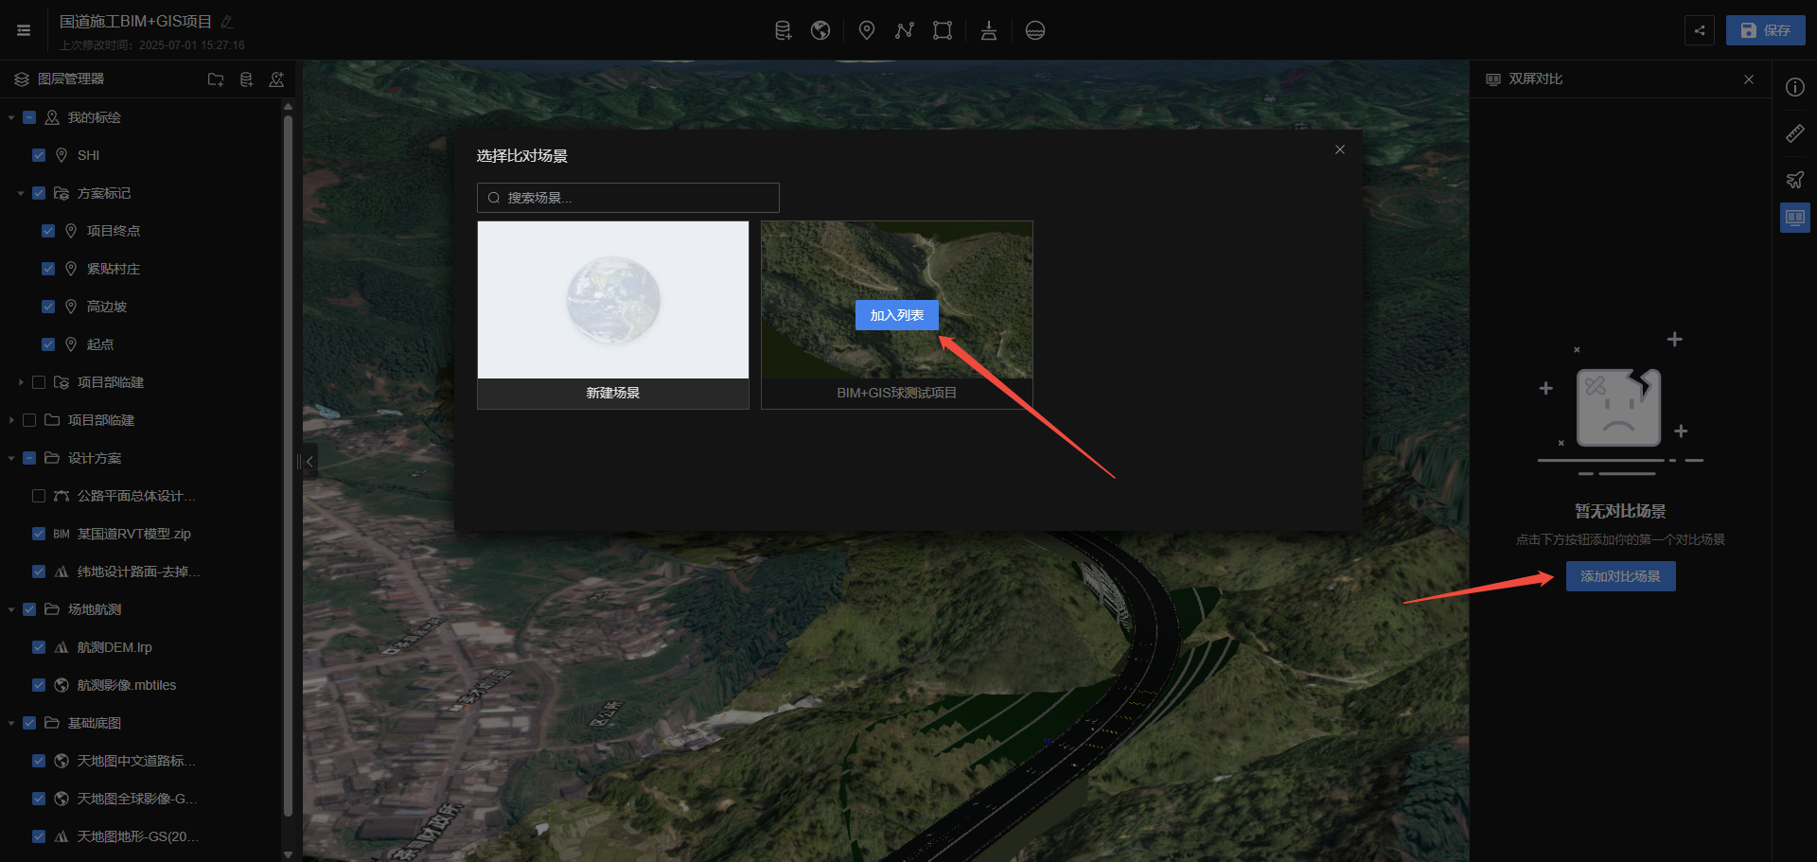
Task: Collapse the 场地航测 group
Action: coord(11,609)
